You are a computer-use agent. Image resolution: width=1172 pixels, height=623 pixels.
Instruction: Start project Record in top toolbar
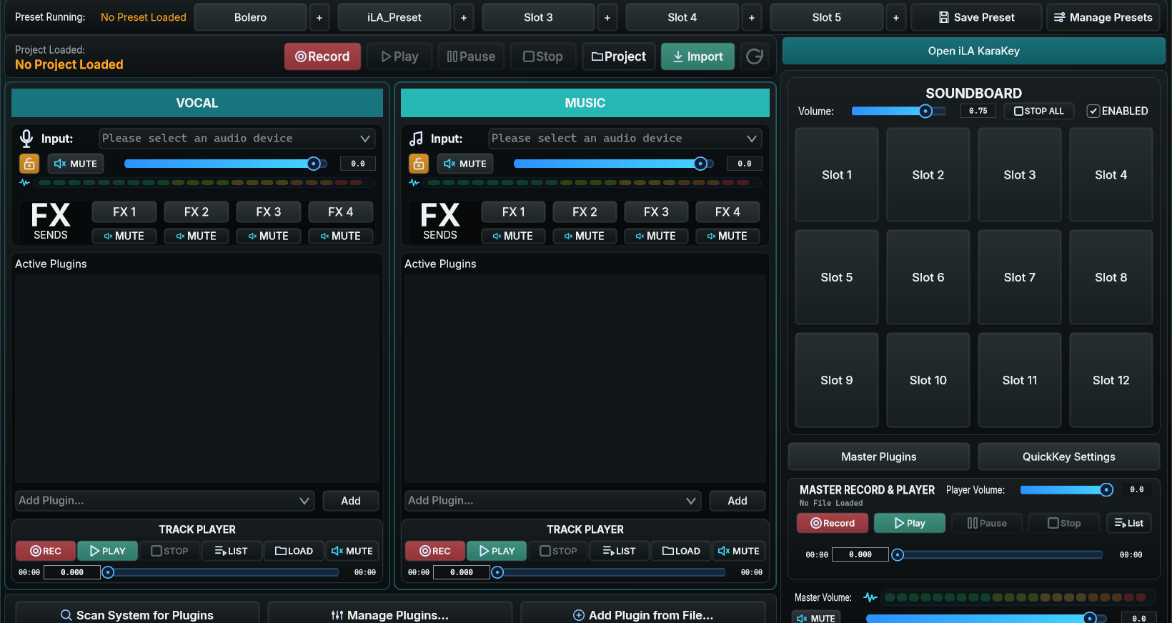pyautogui.click(x=322, y=56)
